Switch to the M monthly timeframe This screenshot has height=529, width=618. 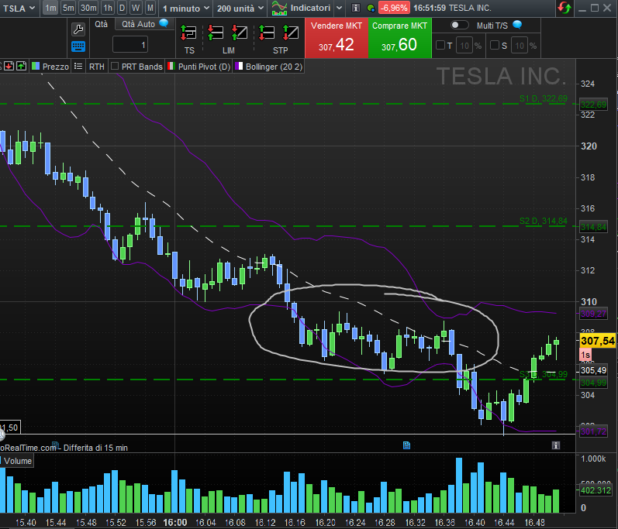pos(150,8)
